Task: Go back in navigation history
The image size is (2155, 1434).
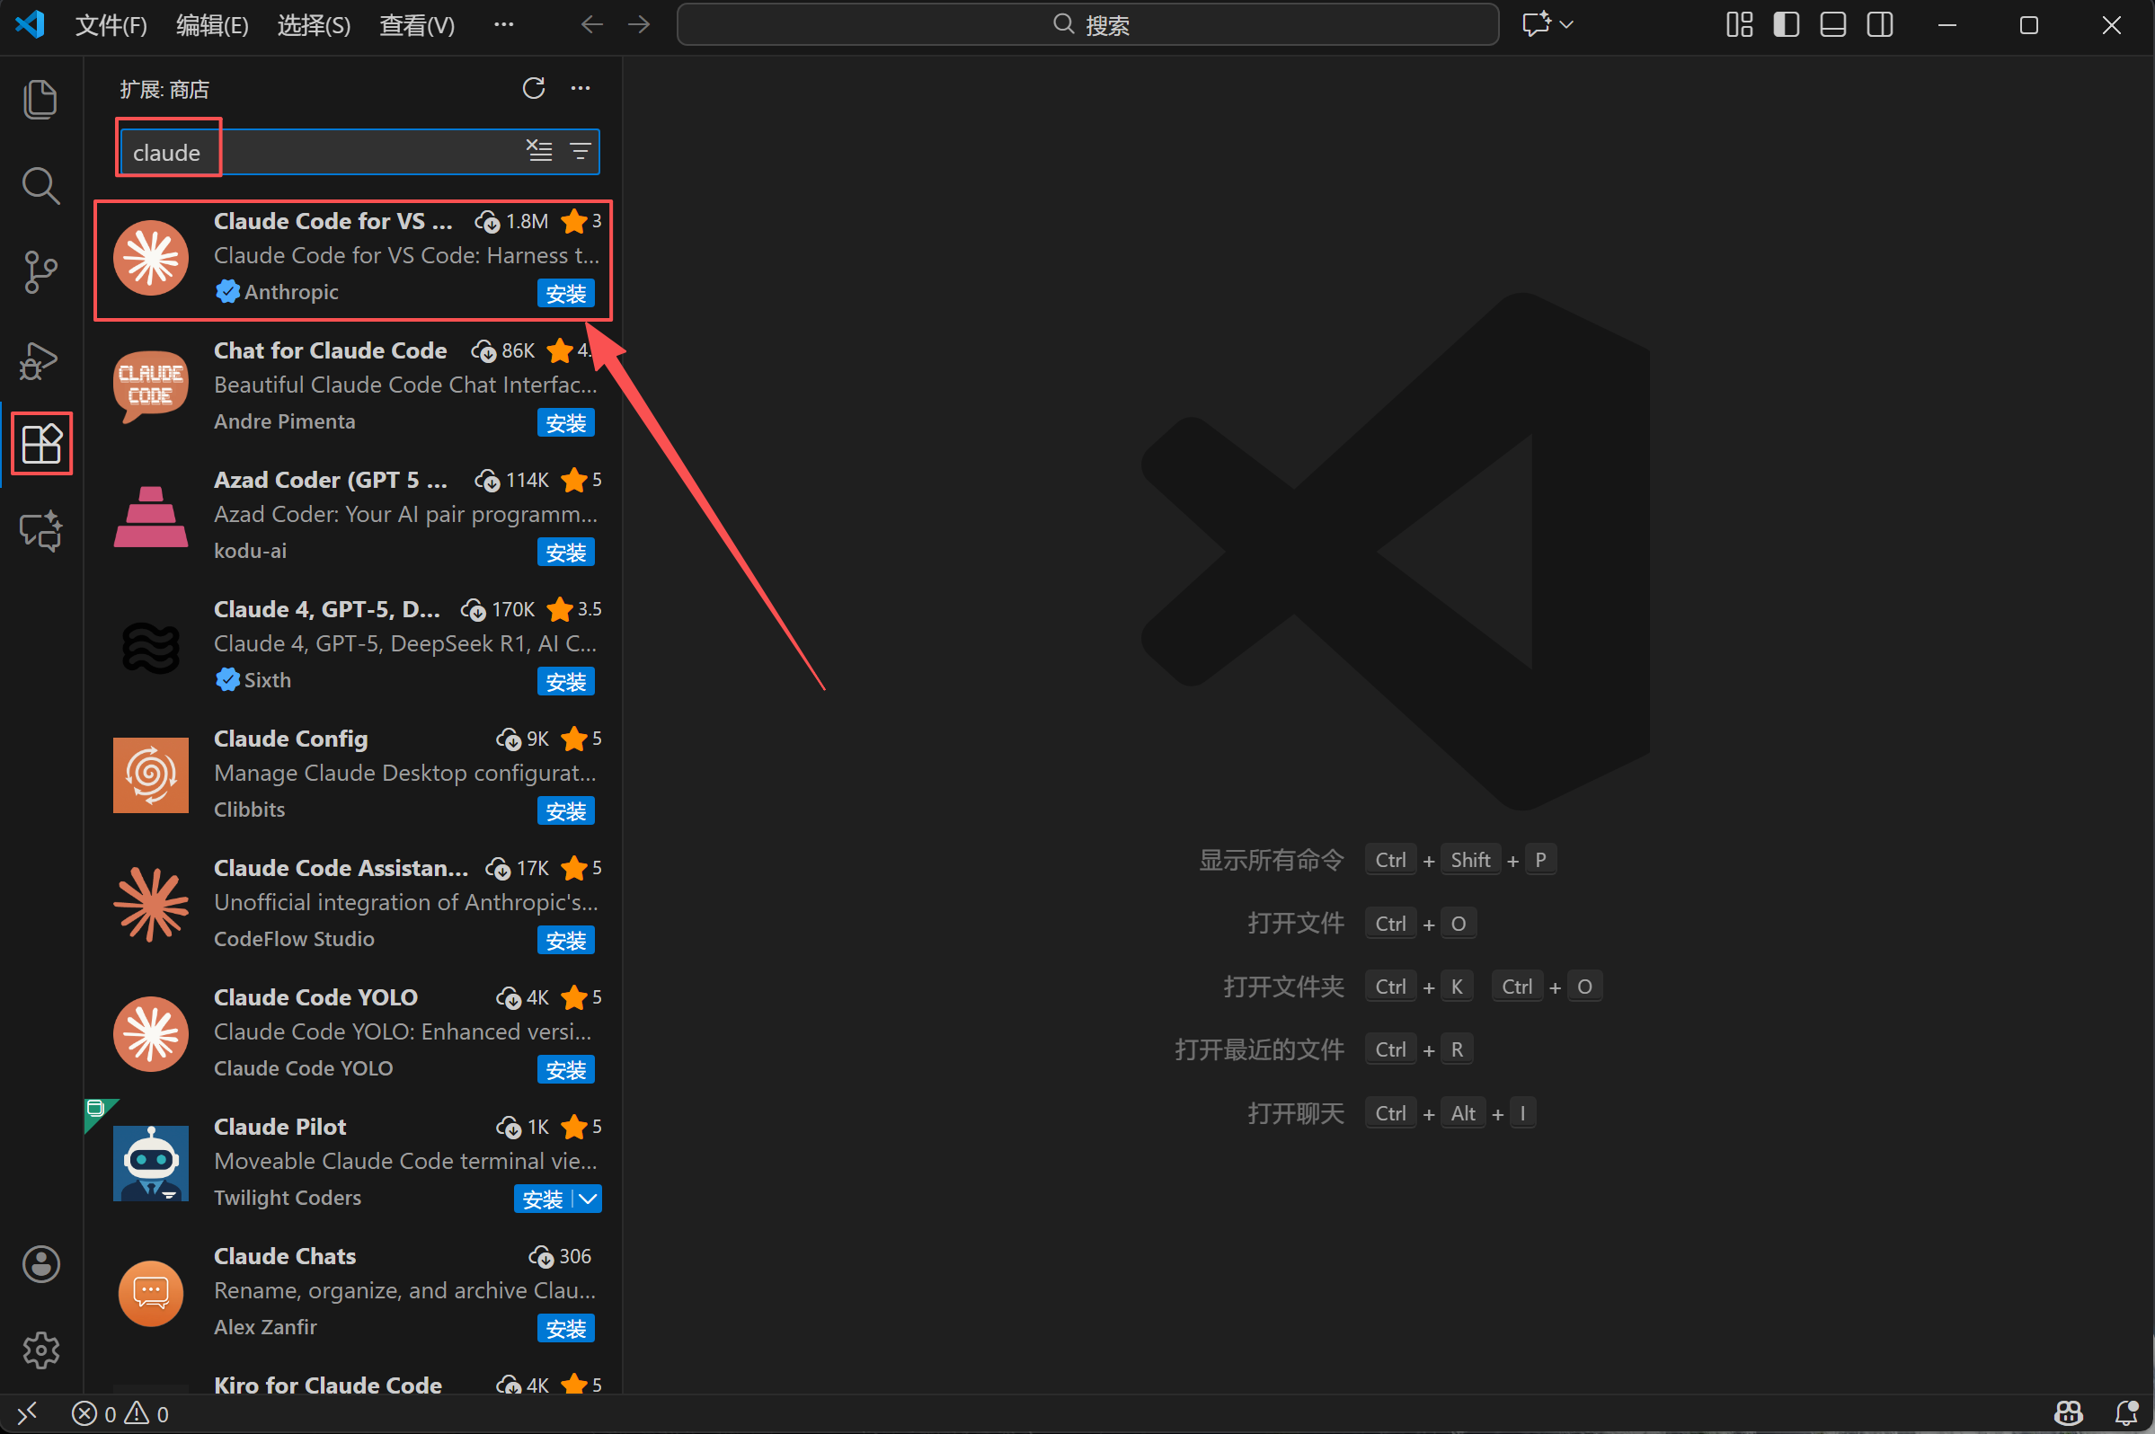Action: pos(593,23)
